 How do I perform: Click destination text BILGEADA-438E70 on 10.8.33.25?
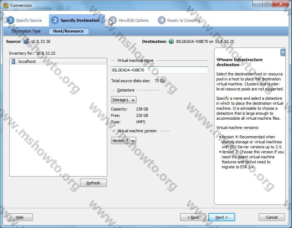(205, 41)
